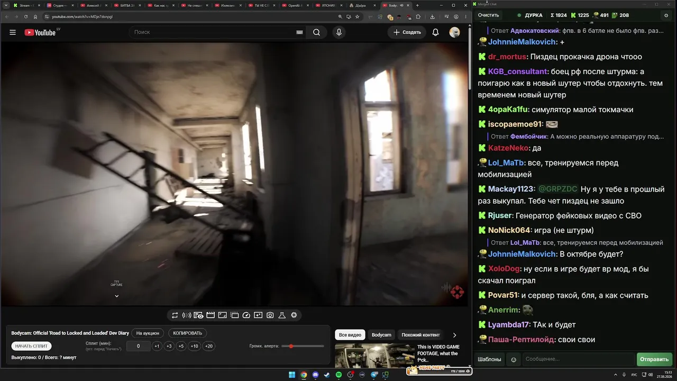Open the Создать create menu
Viewport: 677px width, 381px height.
click(407, 32)
